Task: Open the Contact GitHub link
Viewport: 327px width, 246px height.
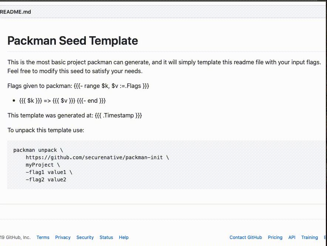Action: point(246,238)
